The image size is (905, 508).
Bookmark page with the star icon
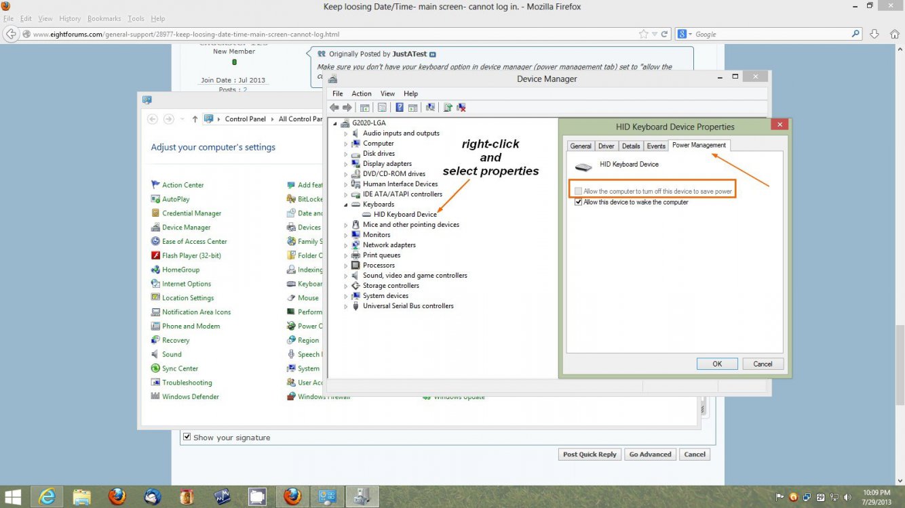click(643, 34)
